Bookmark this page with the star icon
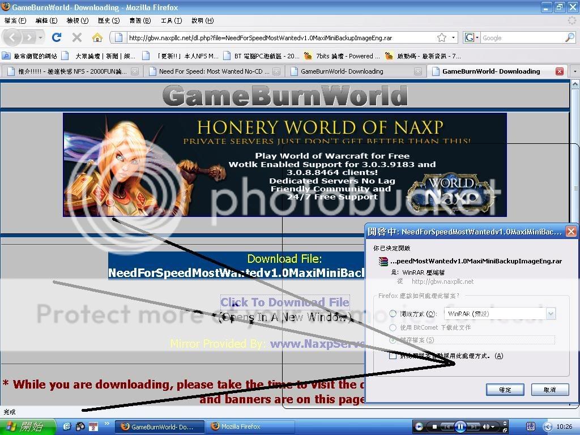580x435 pixels. pyautogui.click(x=442, y=37)
